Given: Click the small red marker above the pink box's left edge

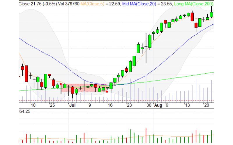Looking at the screenshot, I should point(61,84).
